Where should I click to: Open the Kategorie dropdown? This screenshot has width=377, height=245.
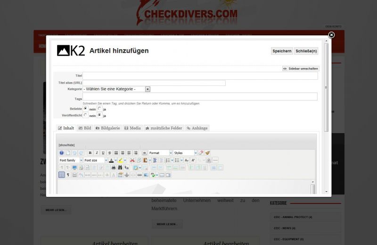tap(116, 89)
